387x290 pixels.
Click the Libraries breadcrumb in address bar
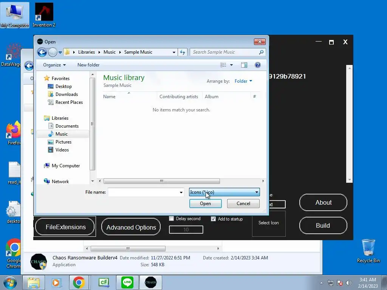click(87, 52)
